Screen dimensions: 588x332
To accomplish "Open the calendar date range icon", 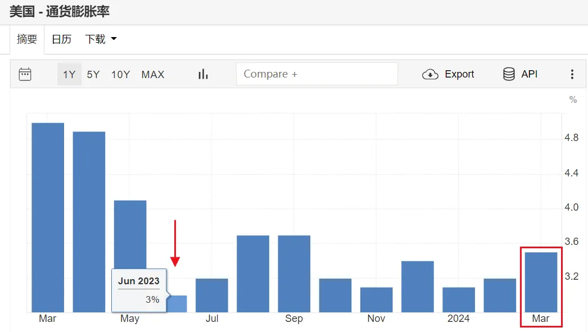I will click(x=25, y=74).
